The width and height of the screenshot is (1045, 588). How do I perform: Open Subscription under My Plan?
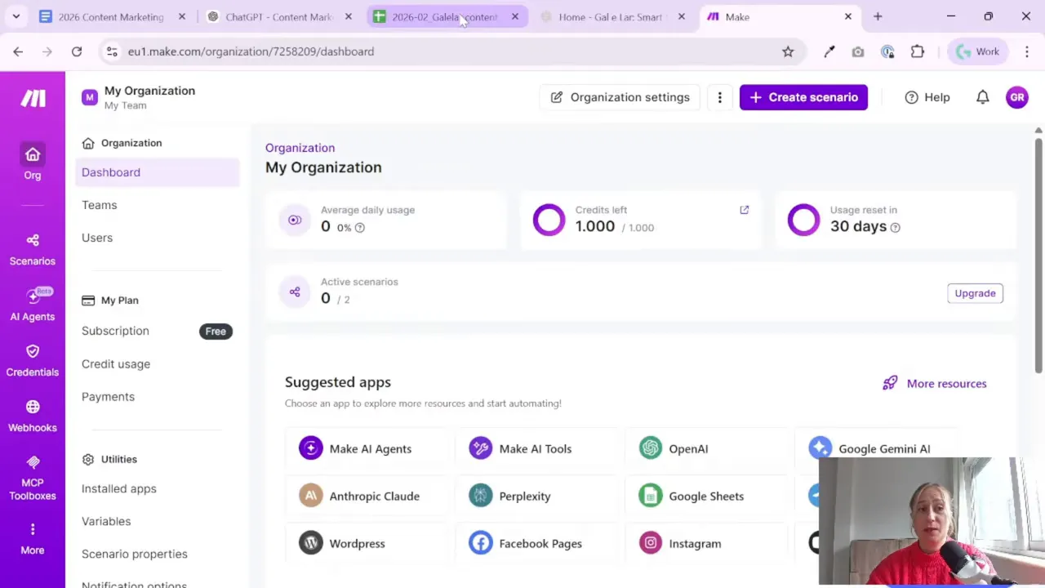coord(115,331)
